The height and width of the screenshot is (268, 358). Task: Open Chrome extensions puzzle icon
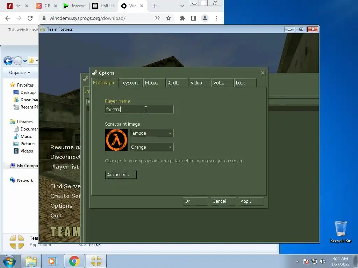(182, 18)
